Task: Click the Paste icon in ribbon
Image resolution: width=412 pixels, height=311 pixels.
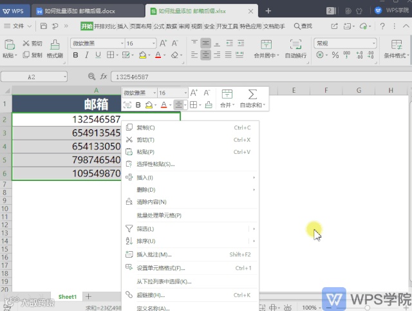Action: (x=10, y=44)
